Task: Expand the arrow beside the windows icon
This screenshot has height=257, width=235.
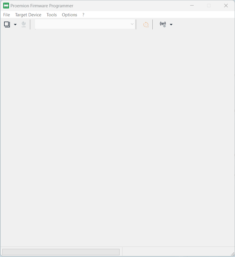Action: pyautogui.click(x=15, y=24)
